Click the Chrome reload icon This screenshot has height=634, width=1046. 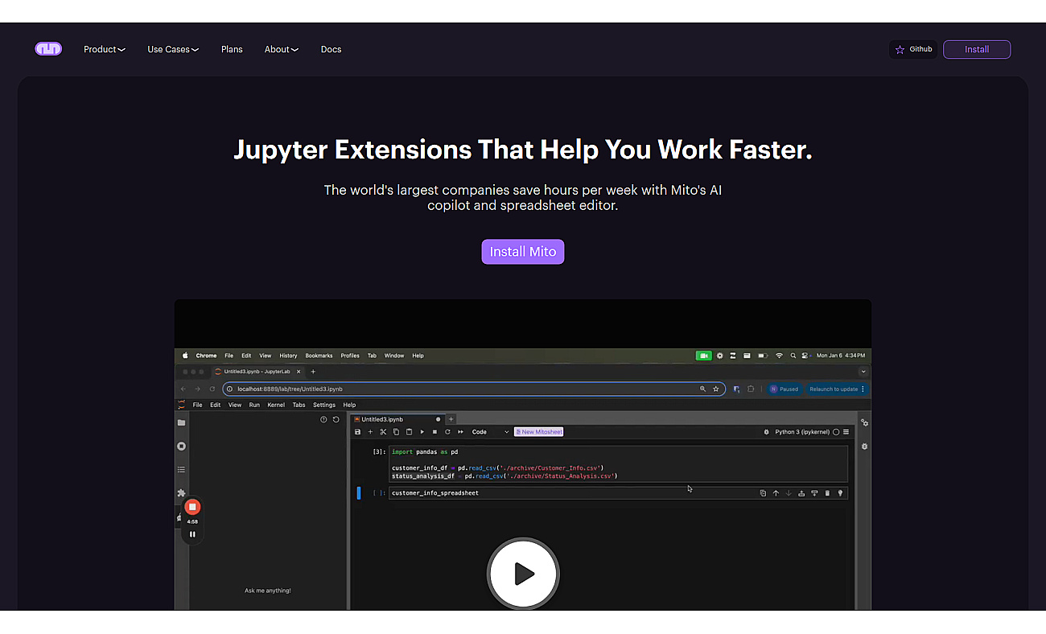[x=212, y=389]
